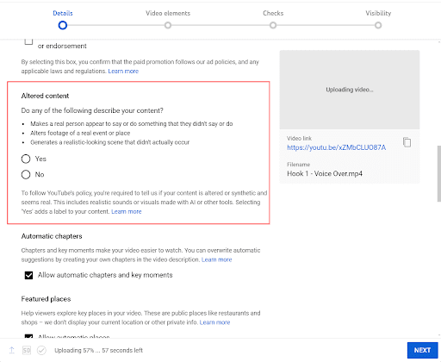Image resolution: width=441 pixels, height=362 pixels.
Task: Click the checks complete checkmark icon
Action: pyautogui.click(x=41, y=350)
